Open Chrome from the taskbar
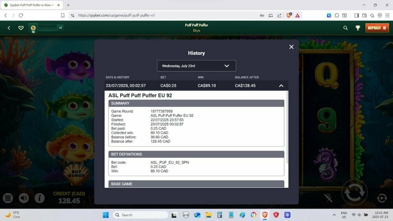 tap(253, 215)
